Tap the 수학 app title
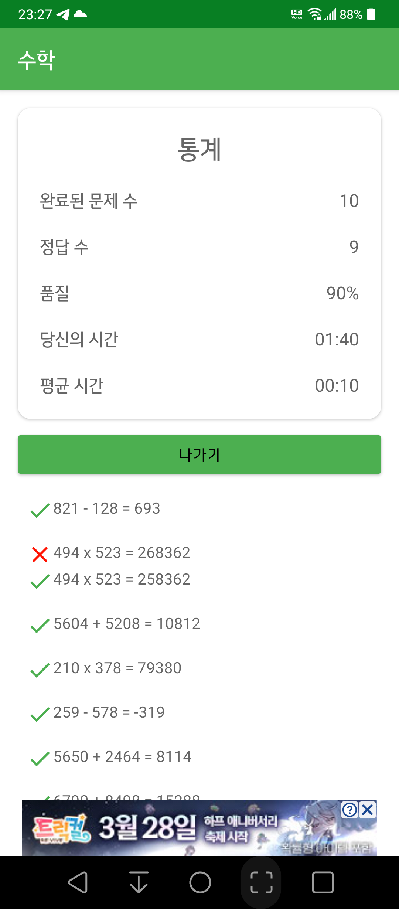The image size is (399, 909). [x=37, y=59]
